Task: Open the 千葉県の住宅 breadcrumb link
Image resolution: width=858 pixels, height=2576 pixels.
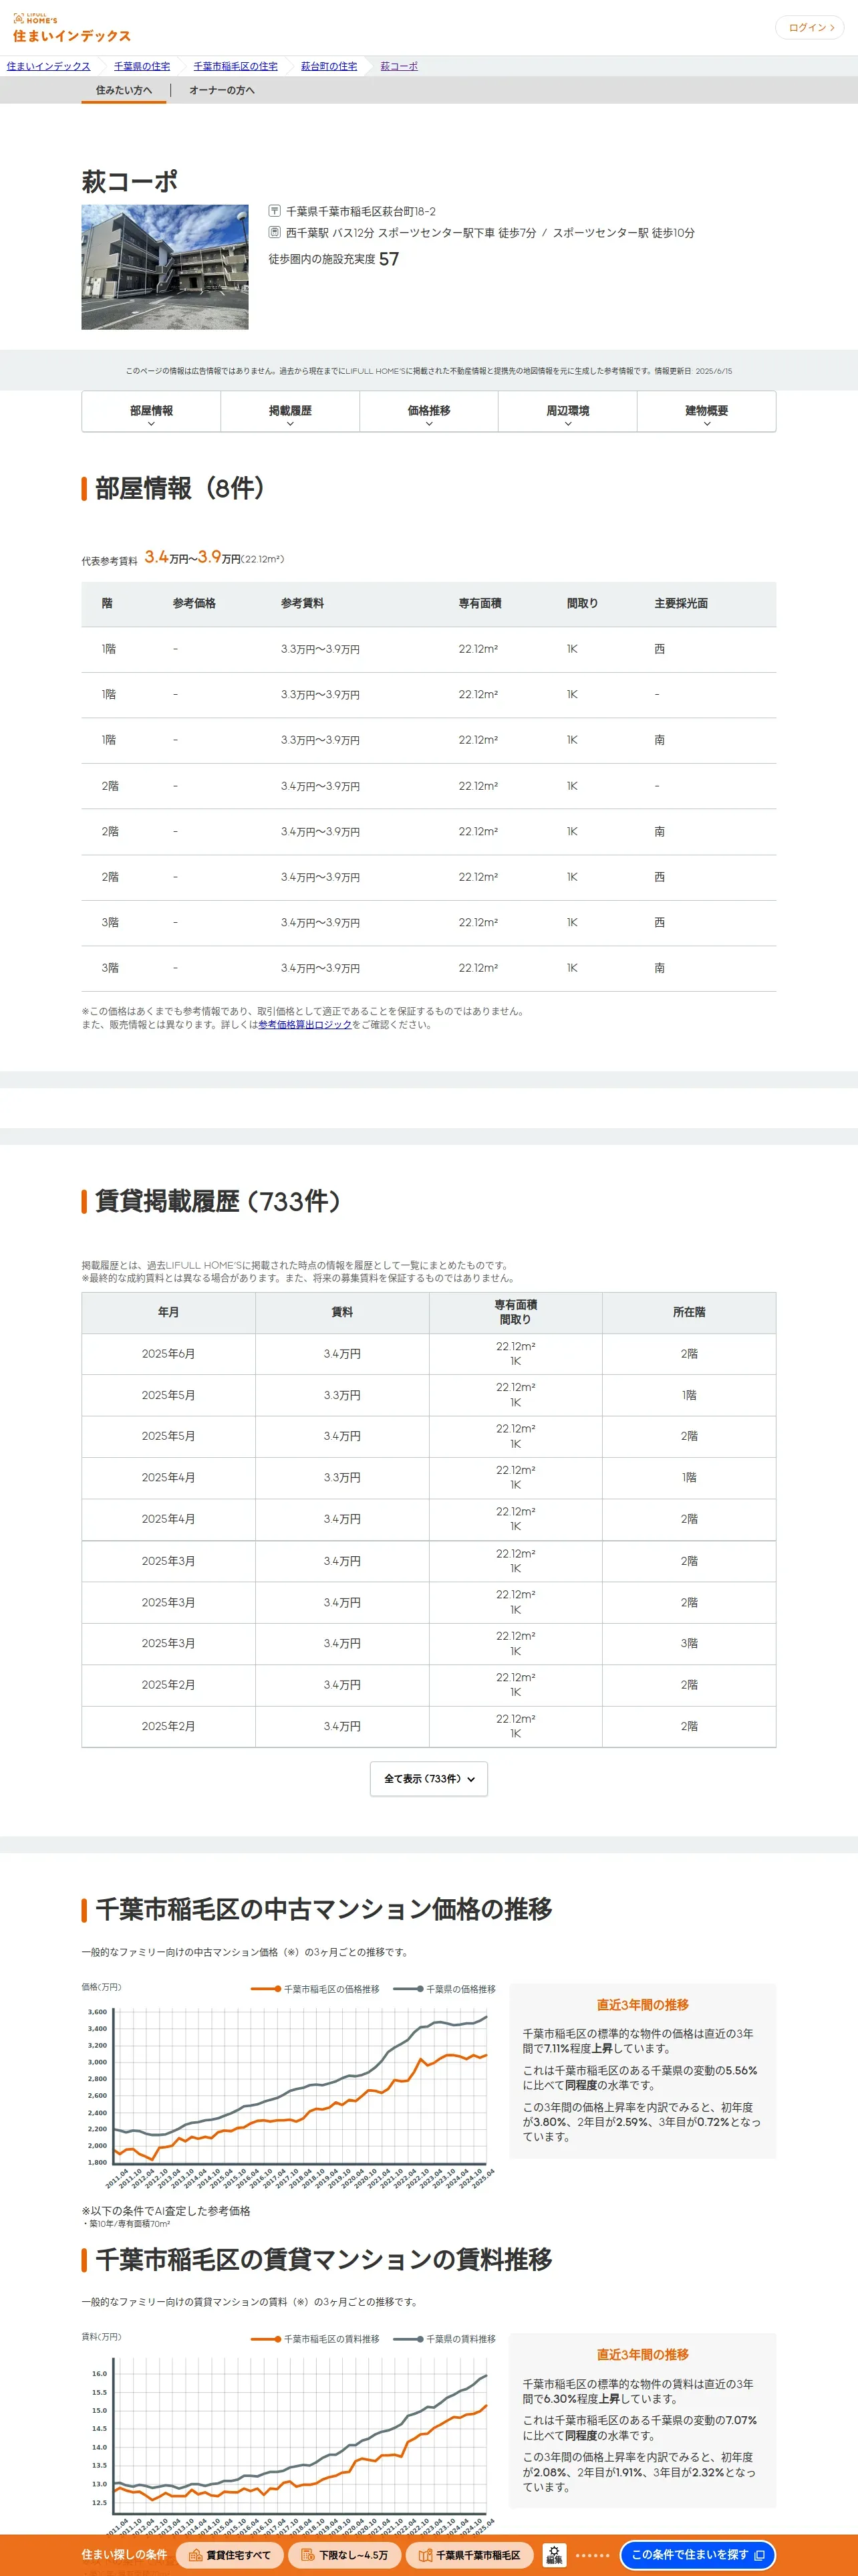Action: (x=142, y=66)
